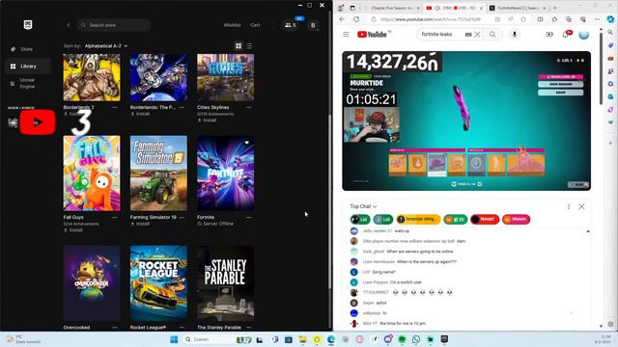Open a new browser tab
The image size is (618, 347).
point(555,8)
